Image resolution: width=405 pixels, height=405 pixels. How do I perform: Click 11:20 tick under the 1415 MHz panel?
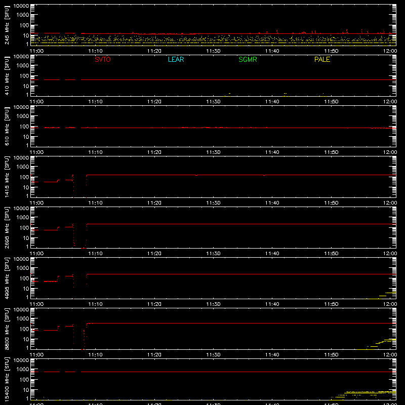click(154, 203)
